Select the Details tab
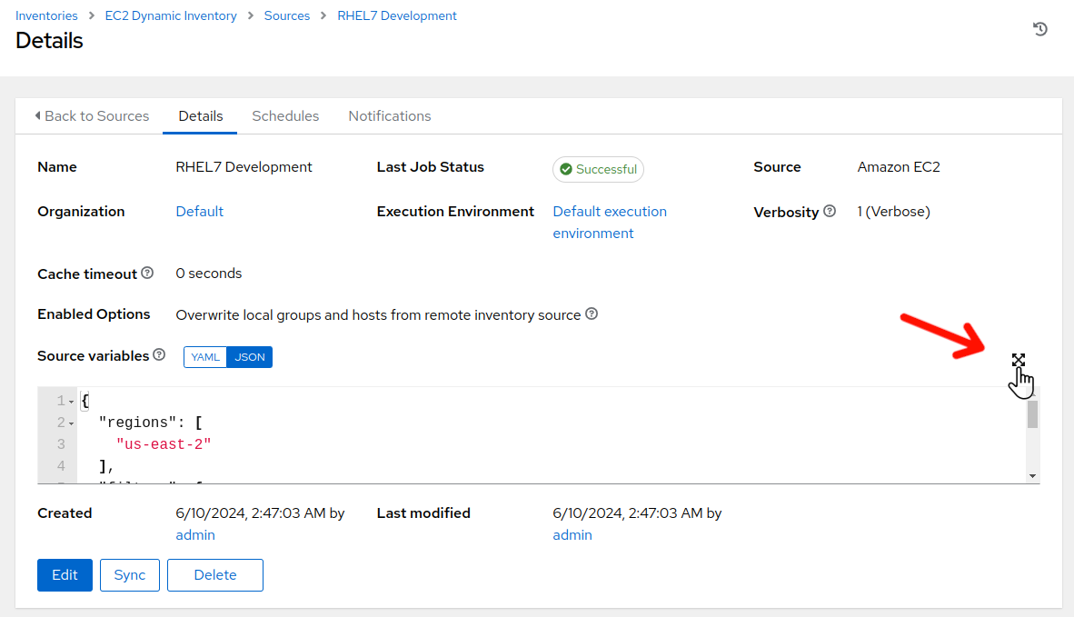Image resolution: width=1074 pixels, height=617 pixels. coord(200,115)
